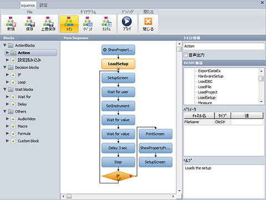Select the Wait blocks folder icon
The height and width of the screenshot is (200, 266).
click(x=11, y=89)
